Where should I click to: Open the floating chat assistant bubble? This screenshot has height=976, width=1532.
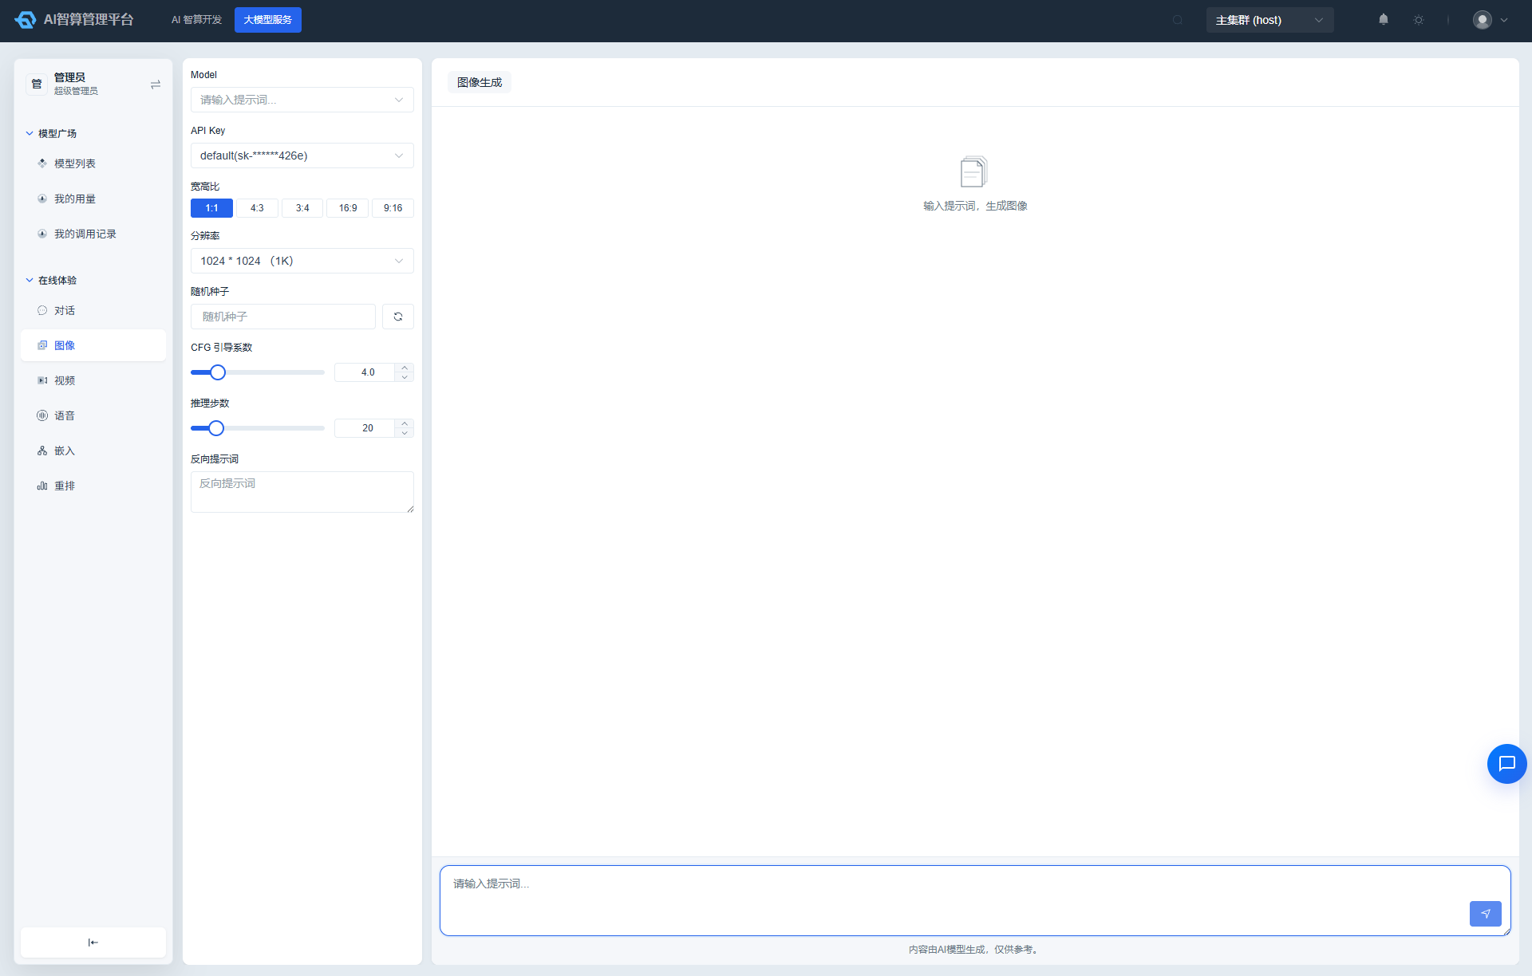1506,764
